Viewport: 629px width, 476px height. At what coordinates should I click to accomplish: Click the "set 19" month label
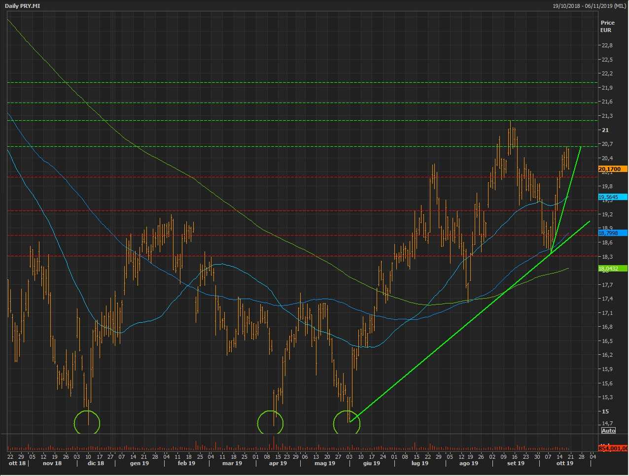(516, 463)
